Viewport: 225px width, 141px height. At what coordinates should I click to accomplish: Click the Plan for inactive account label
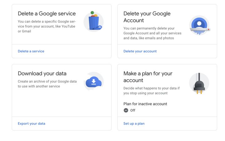click(145, 104)
